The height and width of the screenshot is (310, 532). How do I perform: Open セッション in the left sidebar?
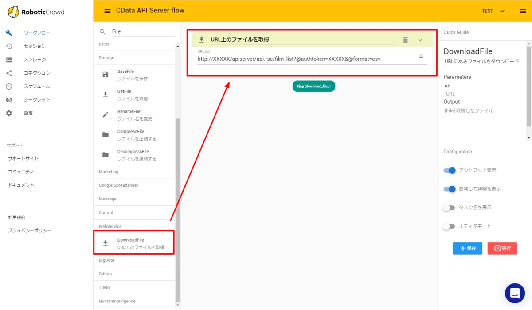pyautogui.click(x=35, y=46)
